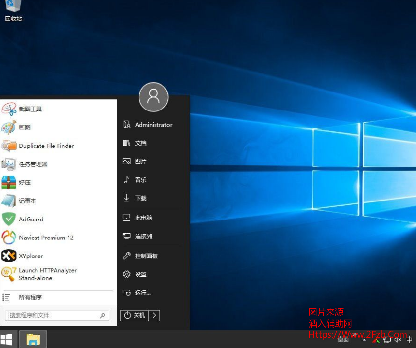Image resolution: width=416 pixels, height=348 pixels.
Task: Open Launch HTTPAnalyzer Stand-alone
Action: 48,274
